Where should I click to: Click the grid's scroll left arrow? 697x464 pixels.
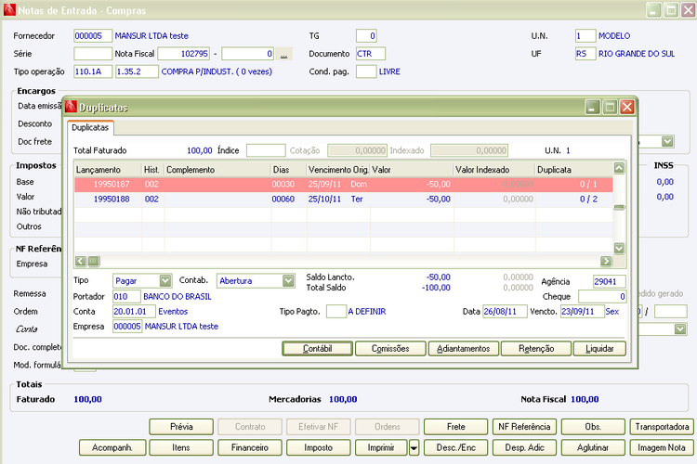coord(80,262)
